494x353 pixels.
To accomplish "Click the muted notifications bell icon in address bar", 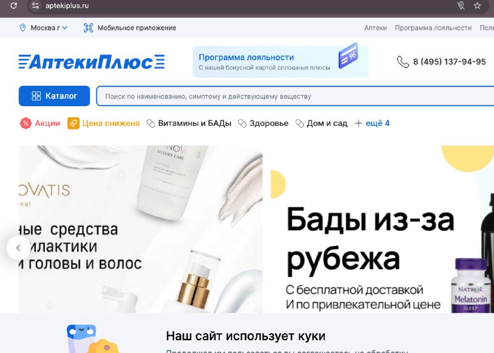I will (x=461, y=6).
